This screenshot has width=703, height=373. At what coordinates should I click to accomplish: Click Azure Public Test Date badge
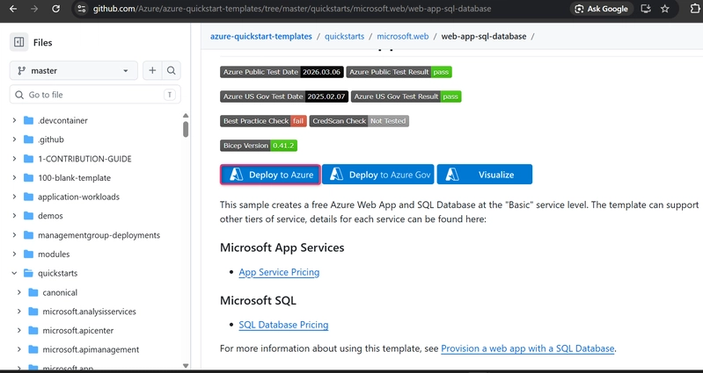pos(282,72)
